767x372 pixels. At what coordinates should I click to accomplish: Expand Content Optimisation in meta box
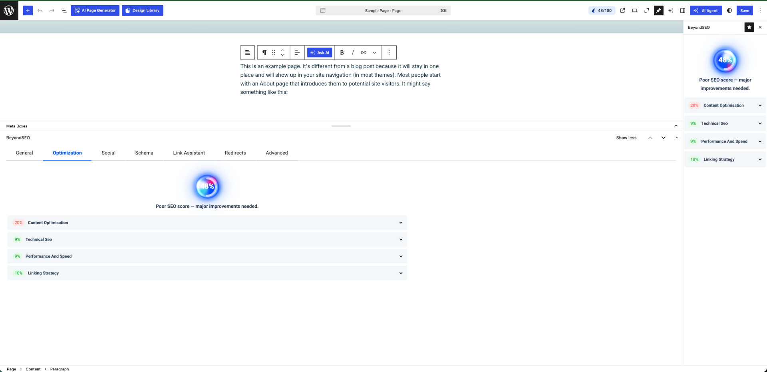coord(207,223)
